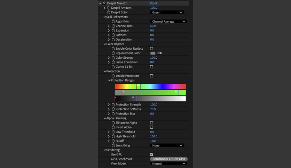
Task: Toggle stopwatch for Protection Softness
Action: tap(113, 109)
